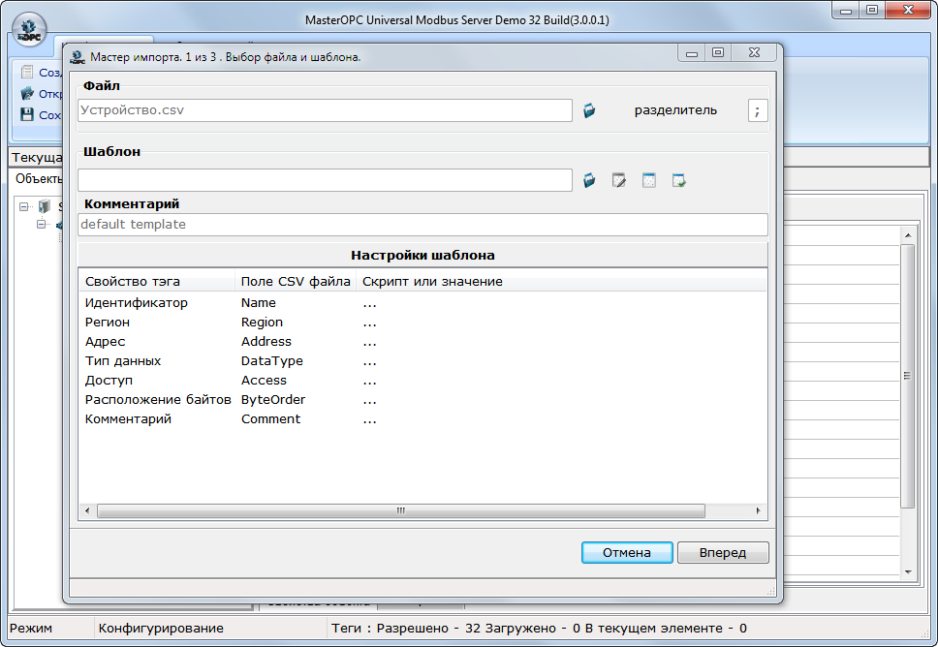The height and width of the screenshot is (647, 938).
Task: Click the Поле CSV файла column header
Action: point(296,282)
